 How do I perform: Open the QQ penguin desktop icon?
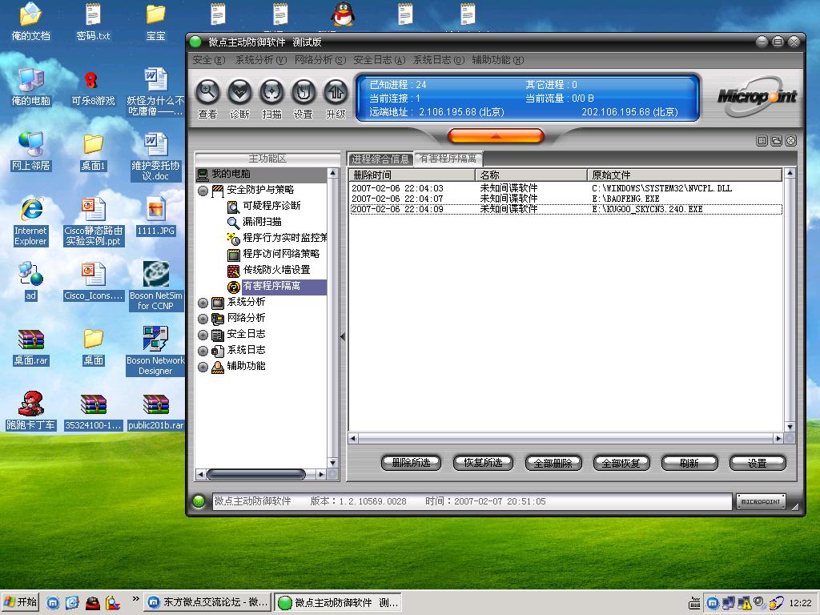(x=343, y=14)
